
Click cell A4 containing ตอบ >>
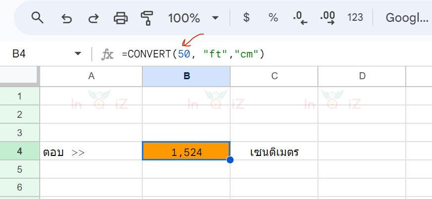coord(91,151)
